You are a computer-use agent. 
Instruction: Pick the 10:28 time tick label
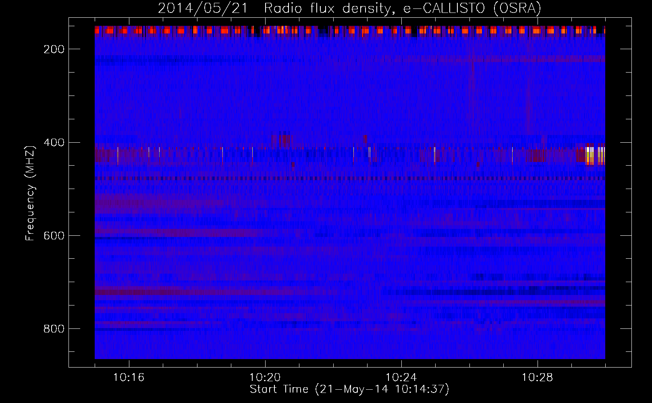[x=538, y=377]
